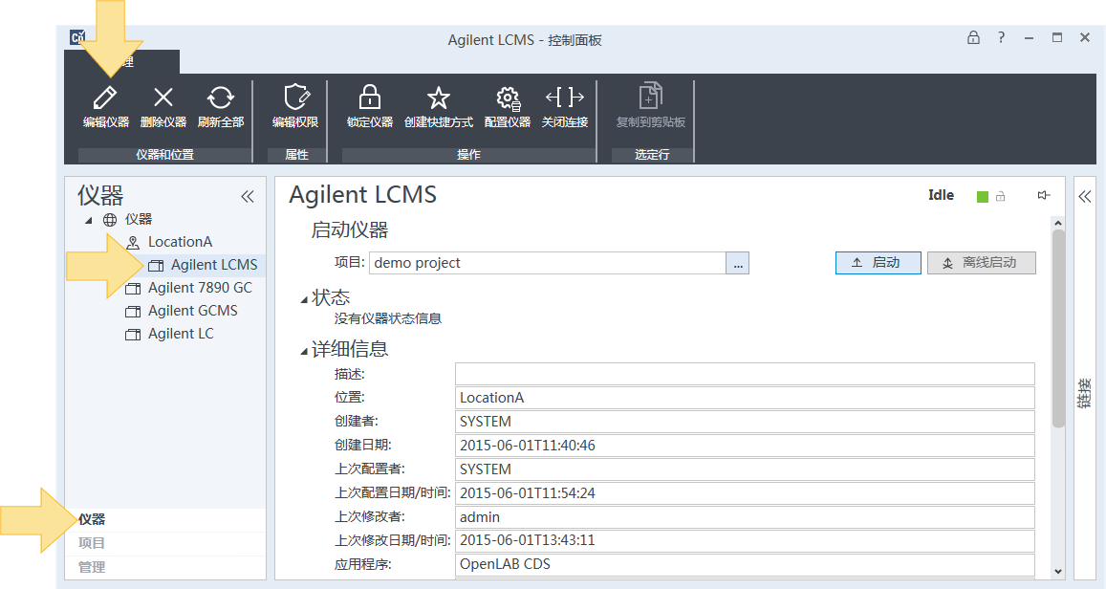Viewport: 1106px width, 589px height.
Task: Click 上次修改日期 field 2015-06-01T13:43:11
Action: pyautogui.click(x=745, y=540)
